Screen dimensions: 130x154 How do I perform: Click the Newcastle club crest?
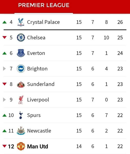tap(21, 131)
